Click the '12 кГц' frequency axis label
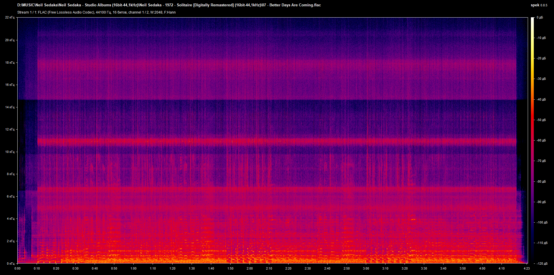The width and height of the screenshot is (554, 275). point(10,129)
